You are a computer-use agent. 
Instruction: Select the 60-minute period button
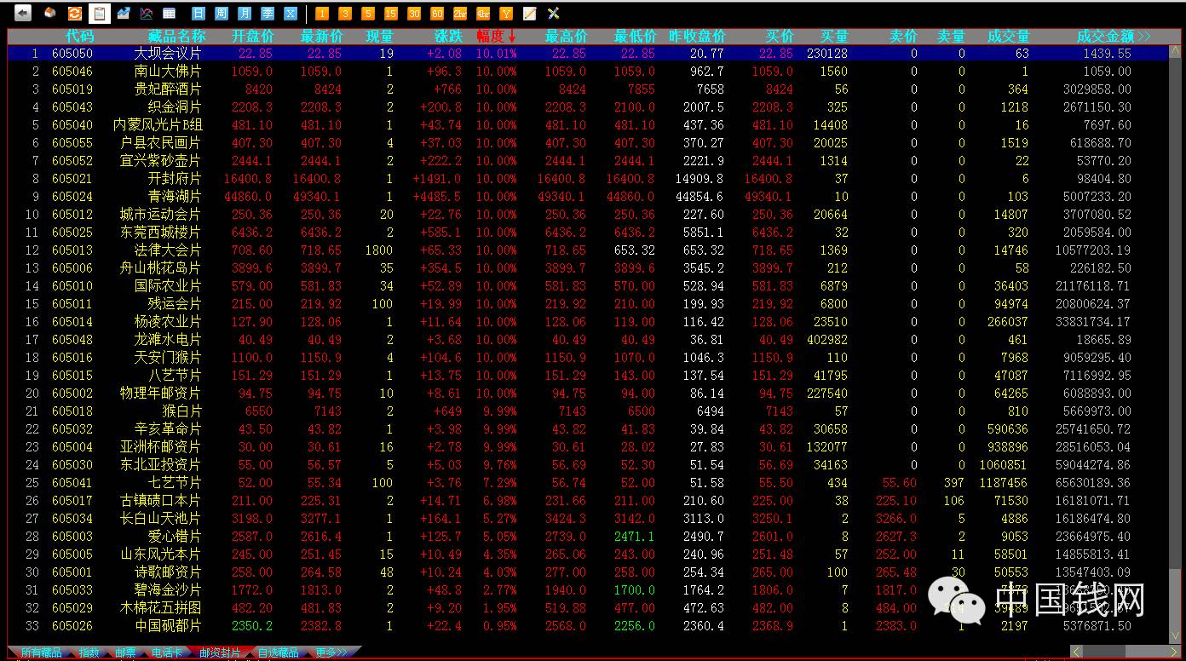[437, 14]
